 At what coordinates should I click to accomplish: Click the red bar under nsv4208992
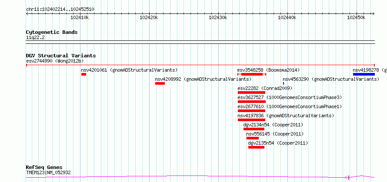160,83
